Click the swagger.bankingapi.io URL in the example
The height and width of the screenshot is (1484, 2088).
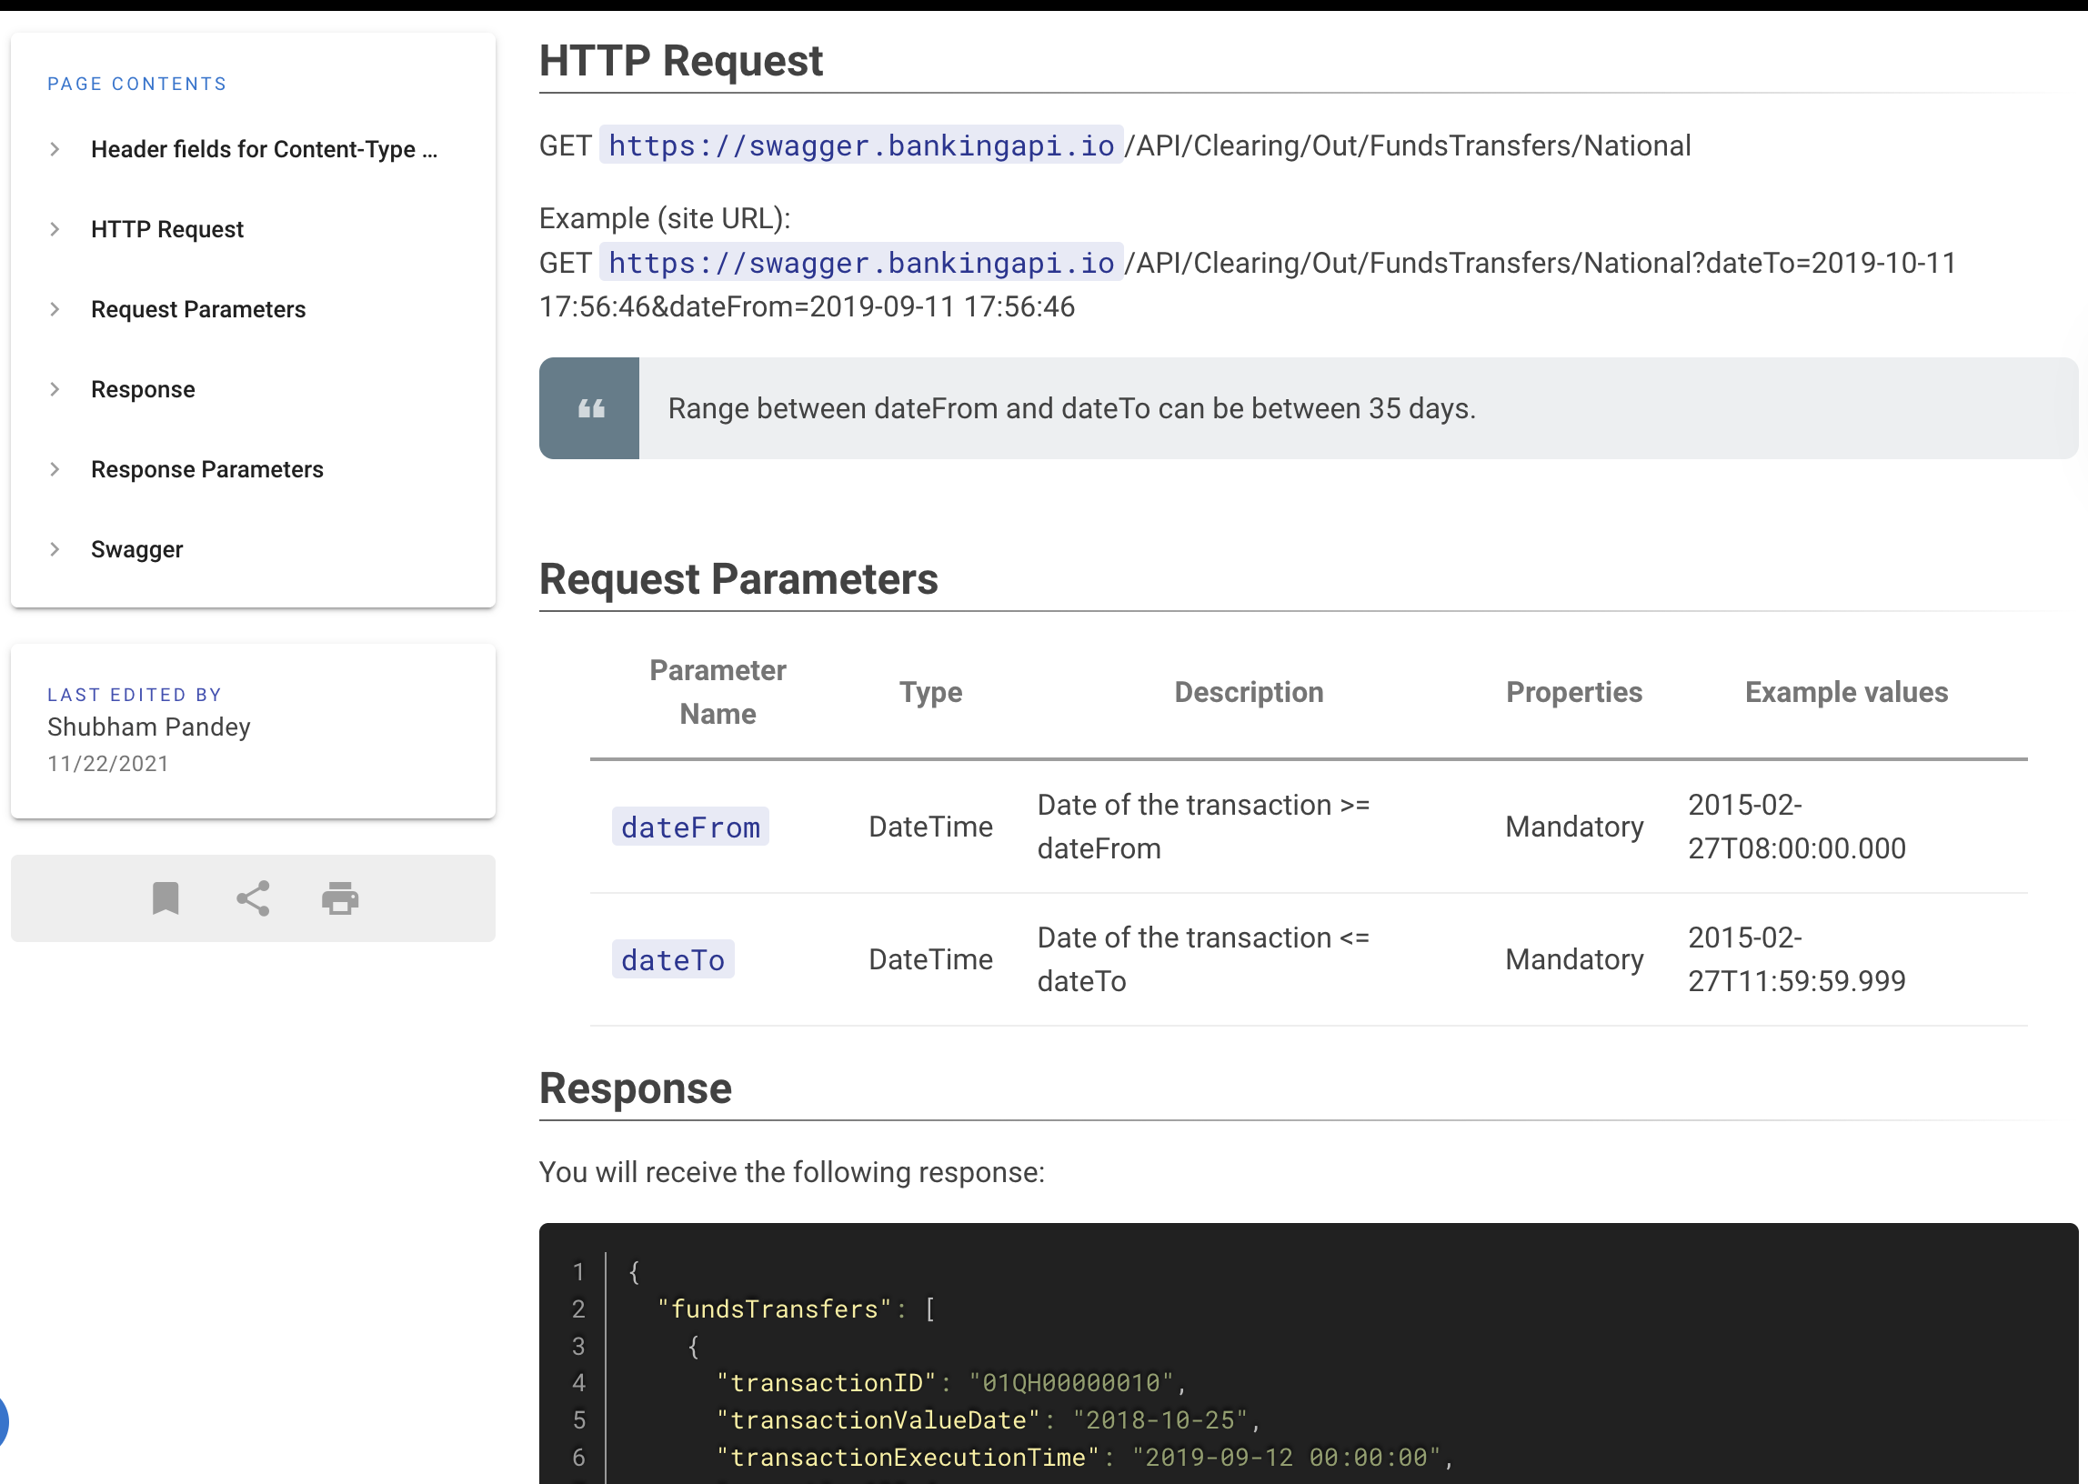(861, 263)
